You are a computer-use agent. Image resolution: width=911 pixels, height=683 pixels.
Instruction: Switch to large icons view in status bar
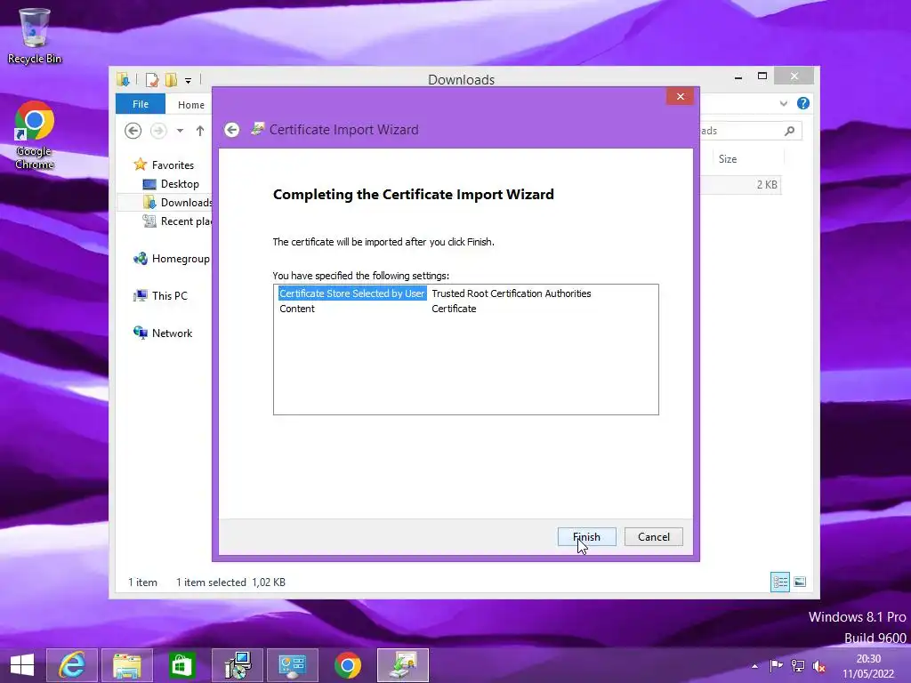pyautogui.click(x=800, y=582)
